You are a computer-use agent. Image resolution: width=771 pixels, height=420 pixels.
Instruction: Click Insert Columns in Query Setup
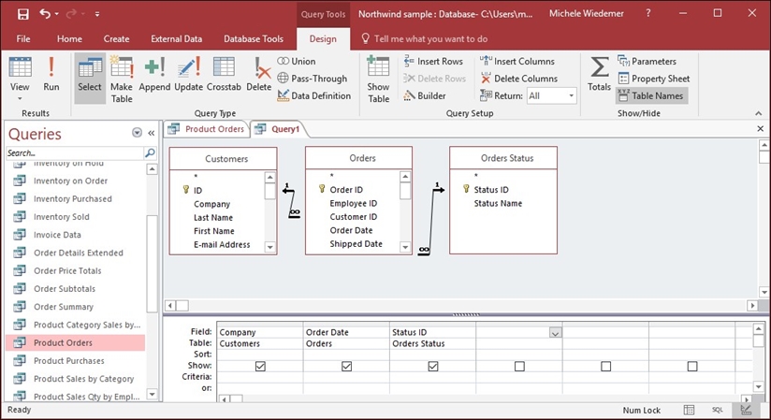click(517, 62)
